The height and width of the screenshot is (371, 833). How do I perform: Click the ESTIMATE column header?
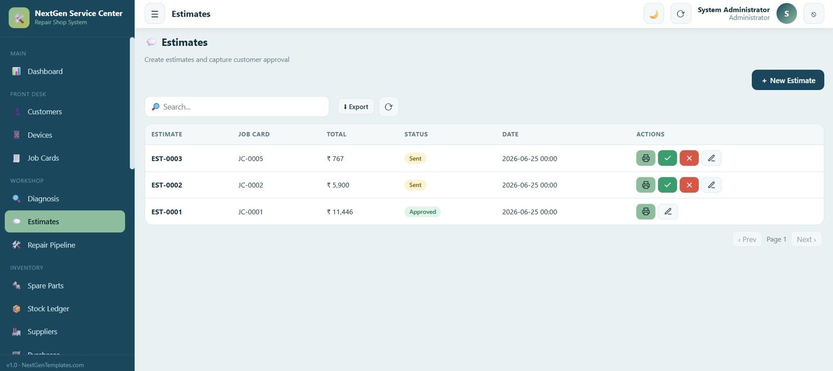(x=167, y=134)
